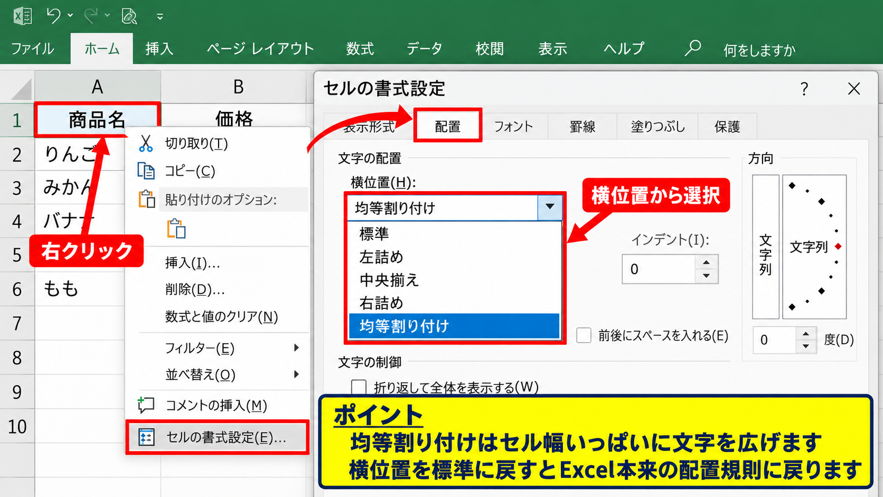Close the セルの書式設定 dialog
The height and width of the screenshot is (497, 883).
tap(854, 89)
